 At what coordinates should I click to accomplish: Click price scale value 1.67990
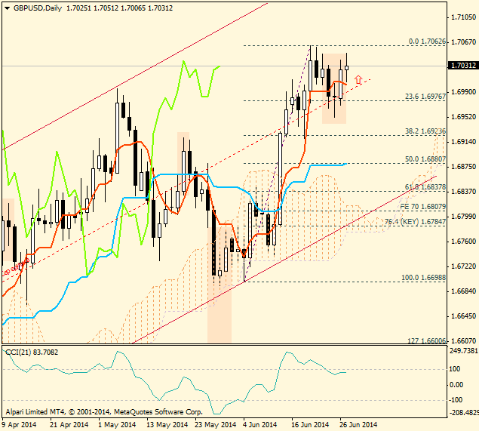point(463,217)
